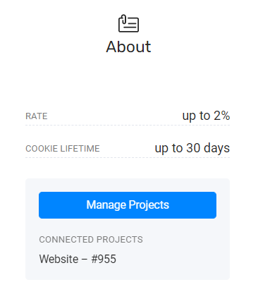Screen dimensions: 258x287
Task: Click the word 'LIFETIME' in the cookie label
Action: (x=80, y=149)
